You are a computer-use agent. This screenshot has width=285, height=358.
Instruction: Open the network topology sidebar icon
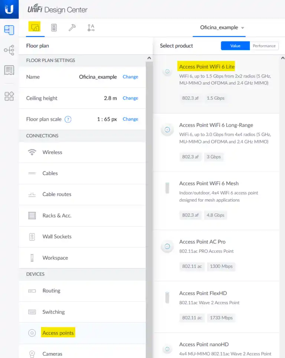[9, 50]
